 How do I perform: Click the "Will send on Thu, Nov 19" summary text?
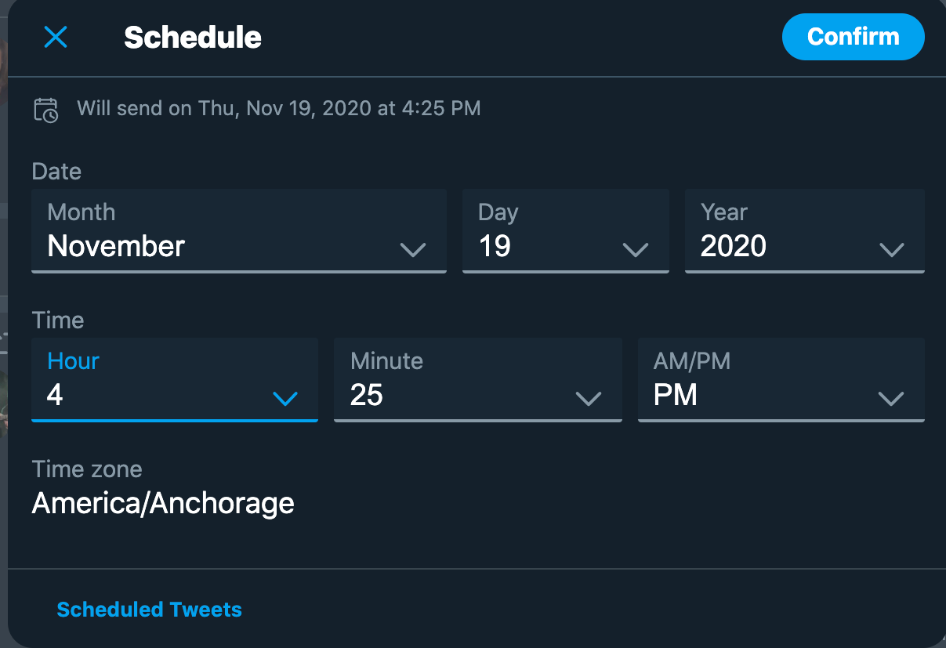278,108
